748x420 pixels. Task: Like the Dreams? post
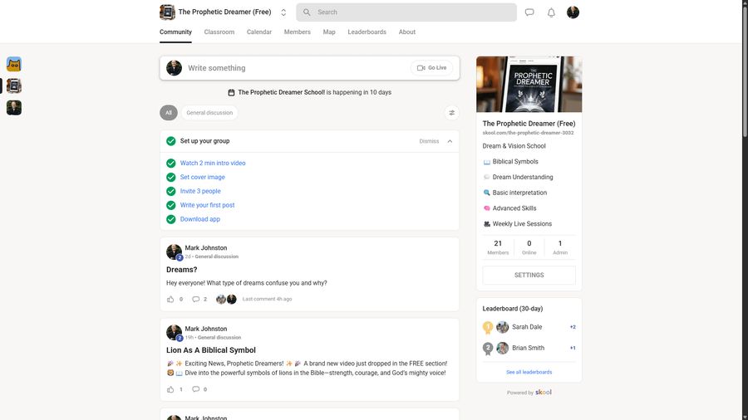click(x=170, y=299)
